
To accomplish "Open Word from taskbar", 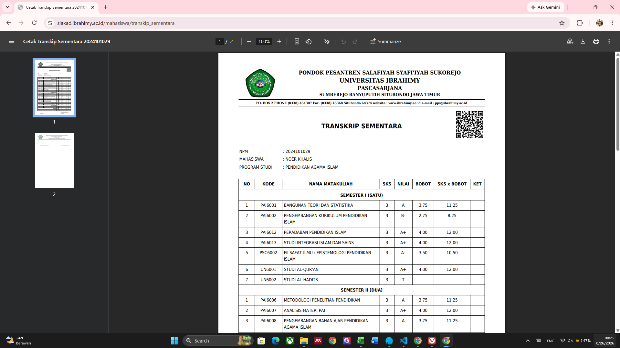I will pos(375,341).
